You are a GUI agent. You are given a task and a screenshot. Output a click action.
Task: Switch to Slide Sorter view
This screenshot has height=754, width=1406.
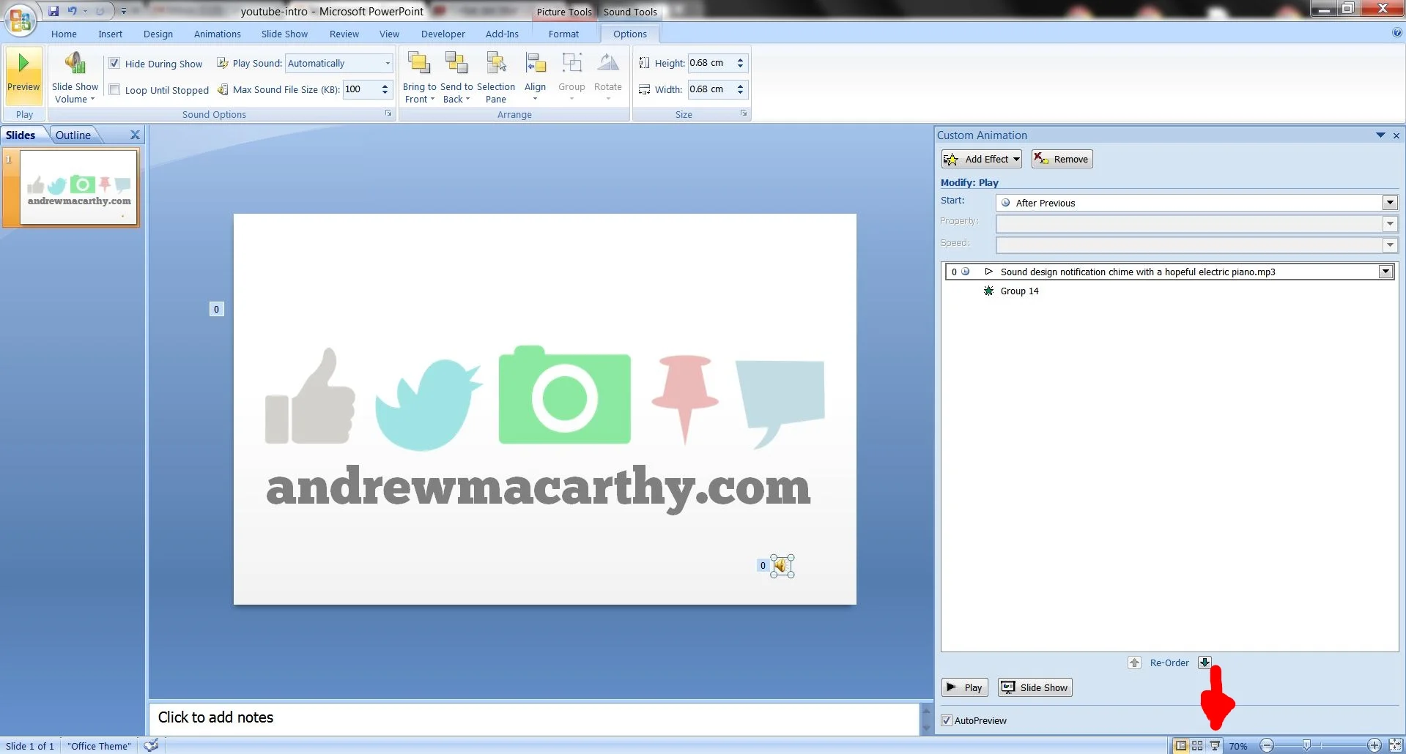click(1197, 745)
